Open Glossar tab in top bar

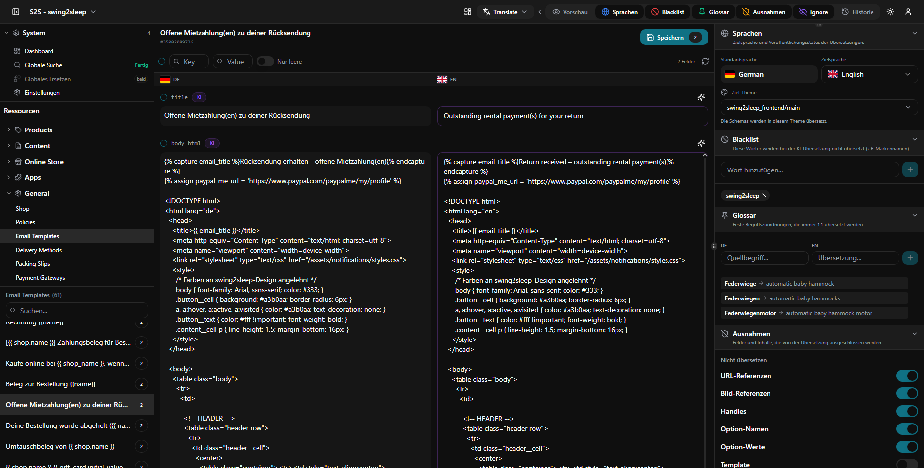pyautogui.click(x=714, y=12)
